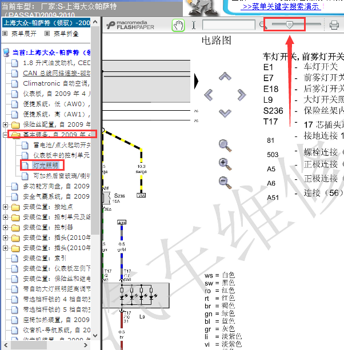Open Climatronic 自动空调 tree item
The height and width of the screenshot is (350, 344).
click(57, 83)
